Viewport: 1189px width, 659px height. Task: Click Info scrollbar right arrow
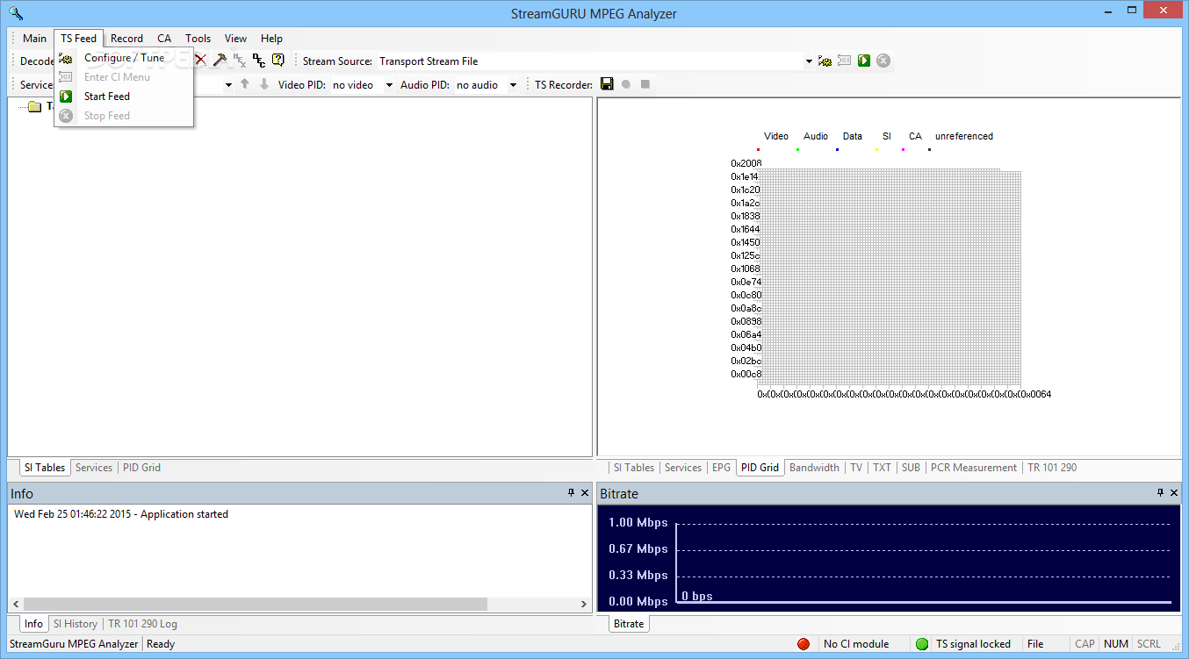[x=585, y=604]
